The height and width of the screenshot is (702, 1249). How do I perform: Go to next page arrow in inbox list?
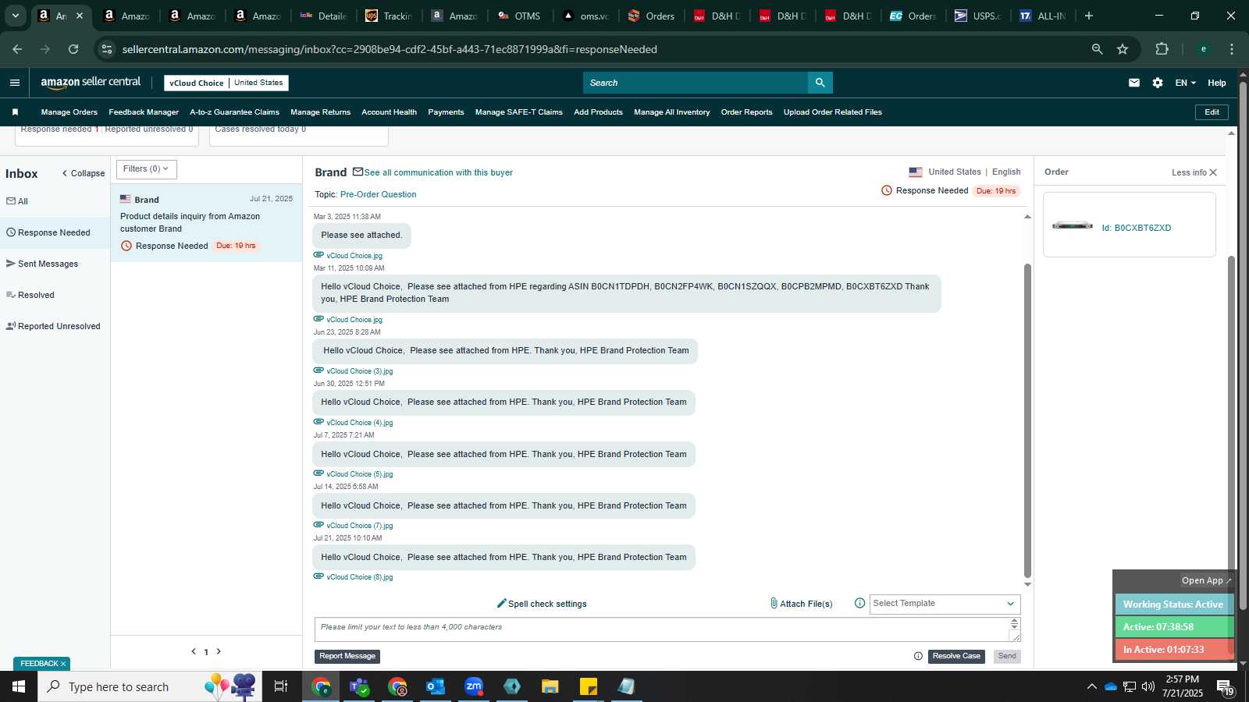219,651
